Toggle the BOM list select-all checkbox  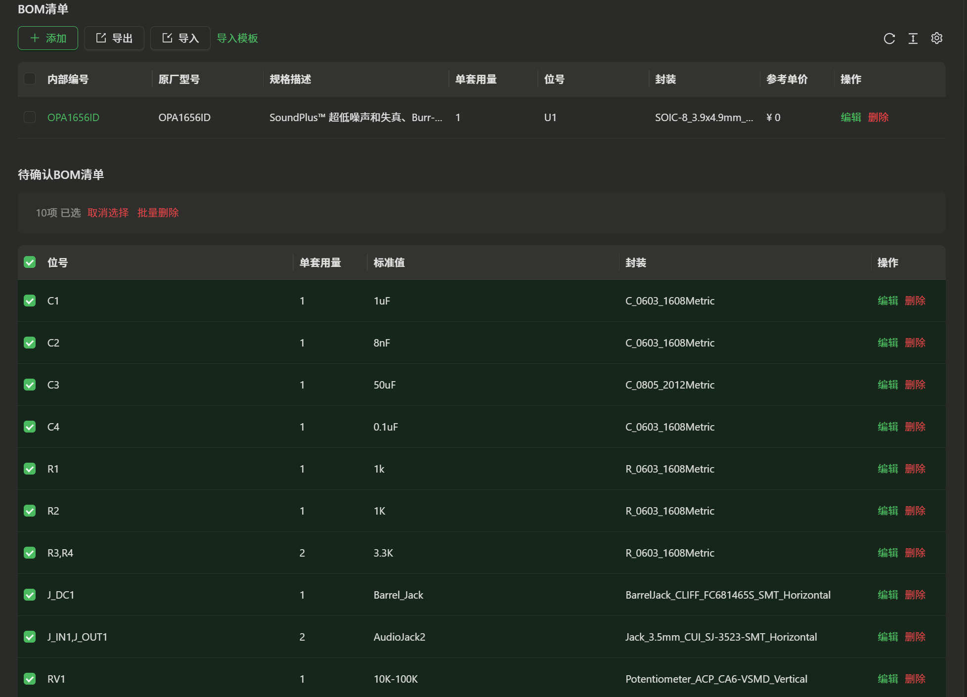click(x=30, y=79)
